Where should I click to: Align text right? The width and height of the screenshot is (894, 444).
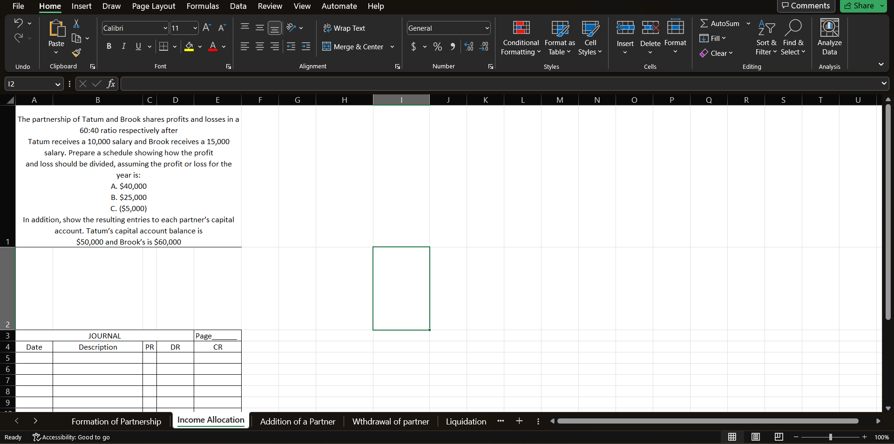[275, 46]
